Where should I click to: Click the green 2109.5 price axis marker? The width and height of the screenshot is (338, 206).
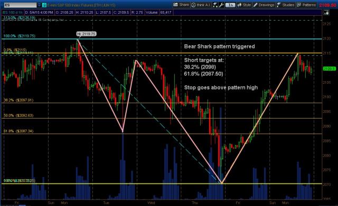point(329,68)
